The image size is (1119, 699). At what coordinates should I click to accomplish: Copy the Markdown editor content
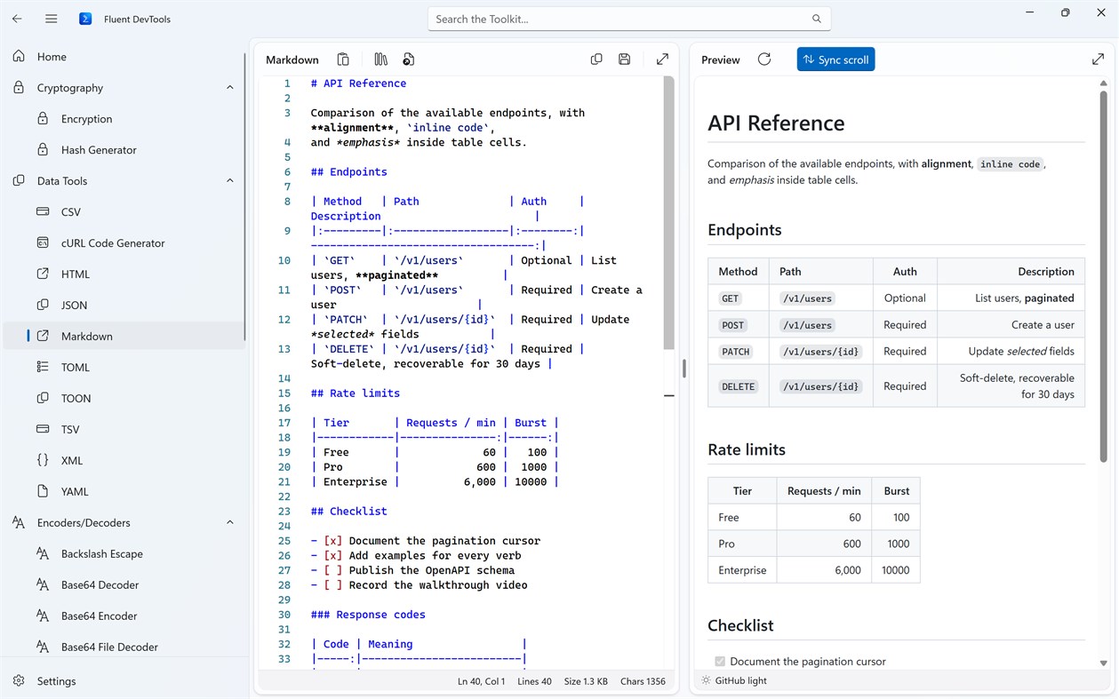click(596, 60)
